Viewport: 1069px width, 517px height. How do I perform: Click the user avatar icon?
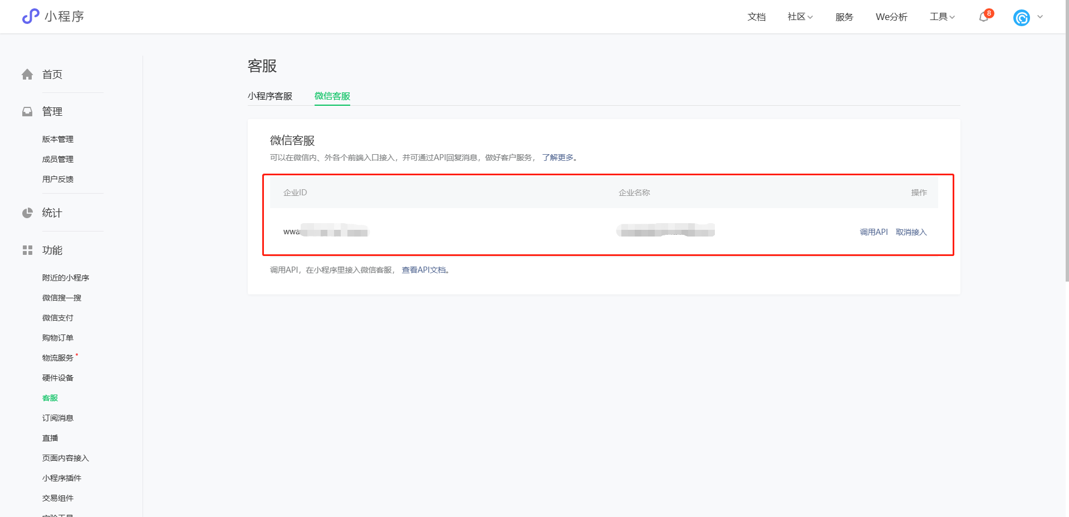(1021, 18)
